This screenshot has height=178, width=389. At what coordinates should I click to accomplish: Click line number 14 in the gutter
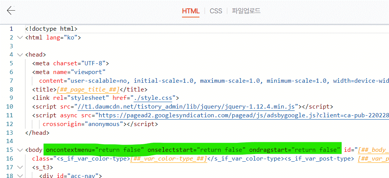(9, 141)
